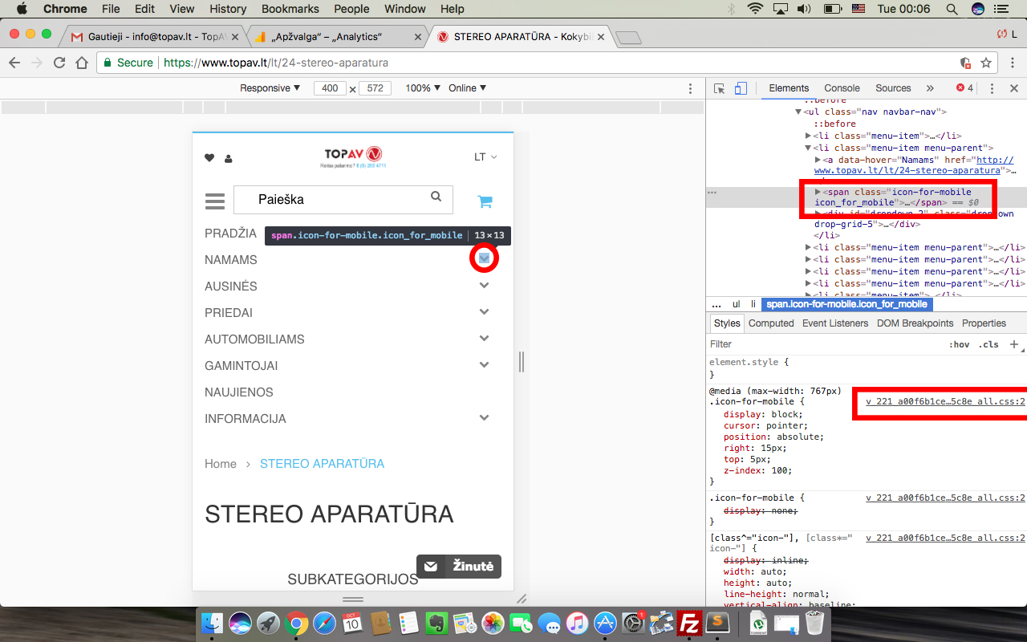
Task: Open the Window menu in menu bar
Action: 405,9
